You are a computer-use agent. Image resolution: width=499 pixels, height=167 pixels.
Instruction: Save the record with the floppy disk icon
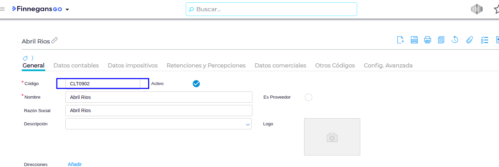tap(414, 40)
